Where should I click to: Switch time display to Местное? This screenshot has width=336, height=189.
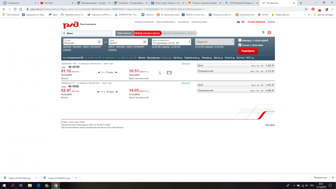(x=167, y=58)
